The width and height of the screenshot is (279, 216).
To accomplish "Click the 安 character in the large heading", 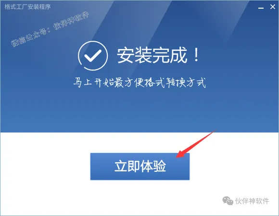I will (x=125, y=55).
